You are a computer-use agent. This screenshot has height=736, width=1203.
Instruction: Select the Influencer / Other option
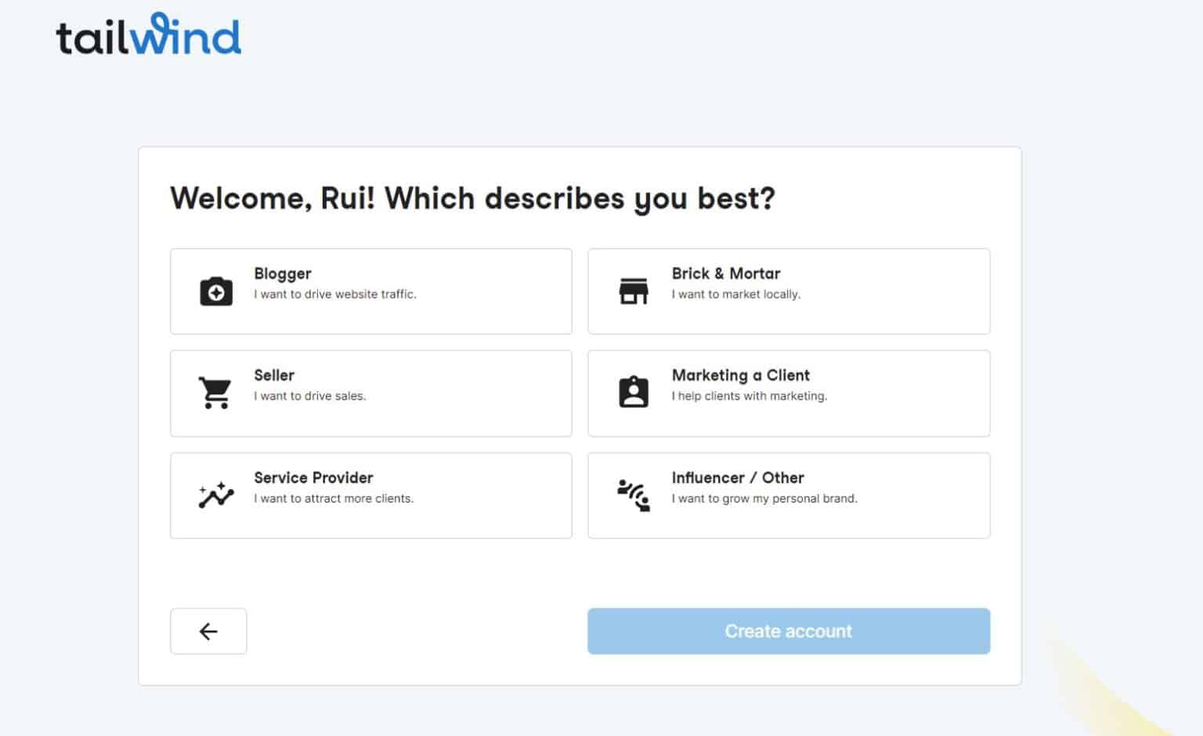coord(788,495)
